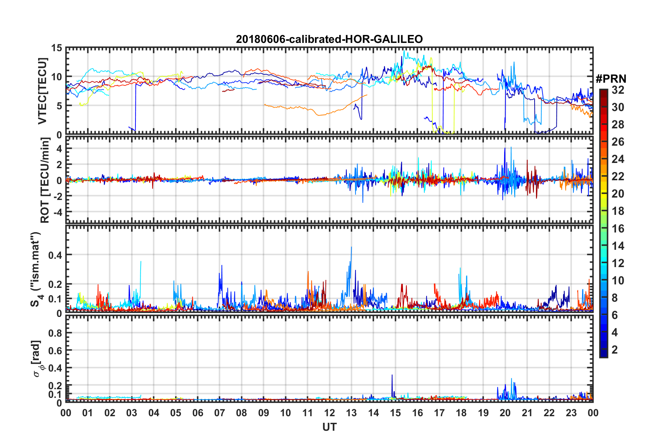
Task: Click x-axis hour tick label 03
Action: (132, 413)
